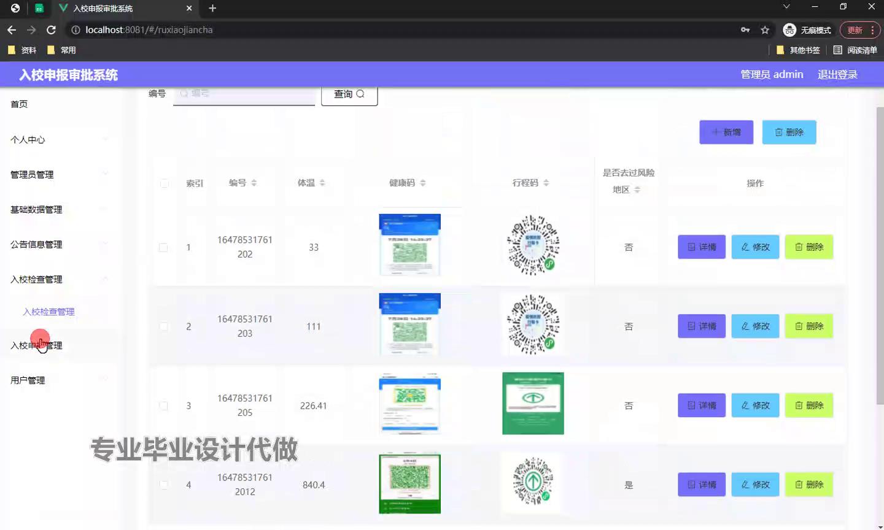Open the password key icon in address bar
Viewport: 884px width, 530px height.
(745, 30)
